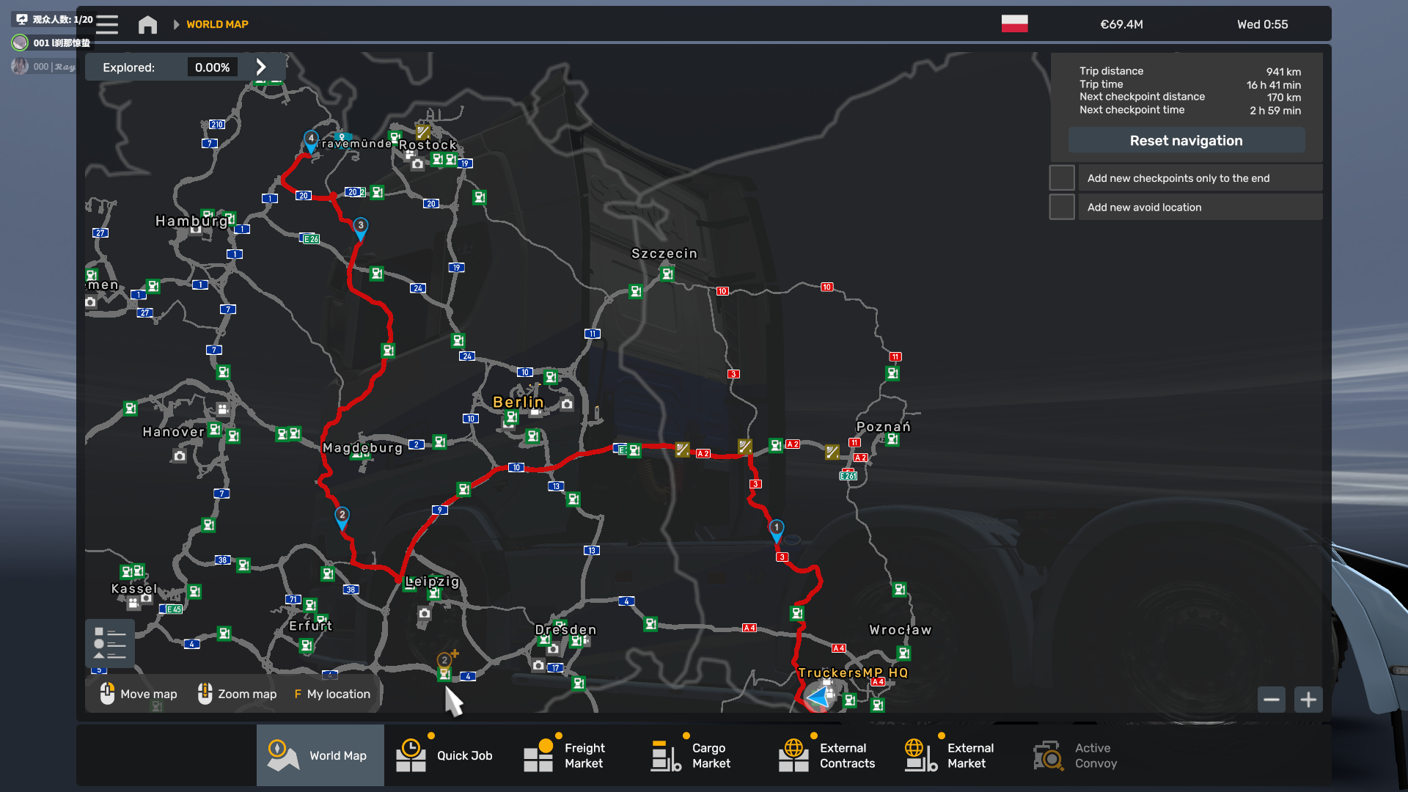Click the breadcrumb arrow before World Map
This screenshot has width=1408, height=792.
176,24
